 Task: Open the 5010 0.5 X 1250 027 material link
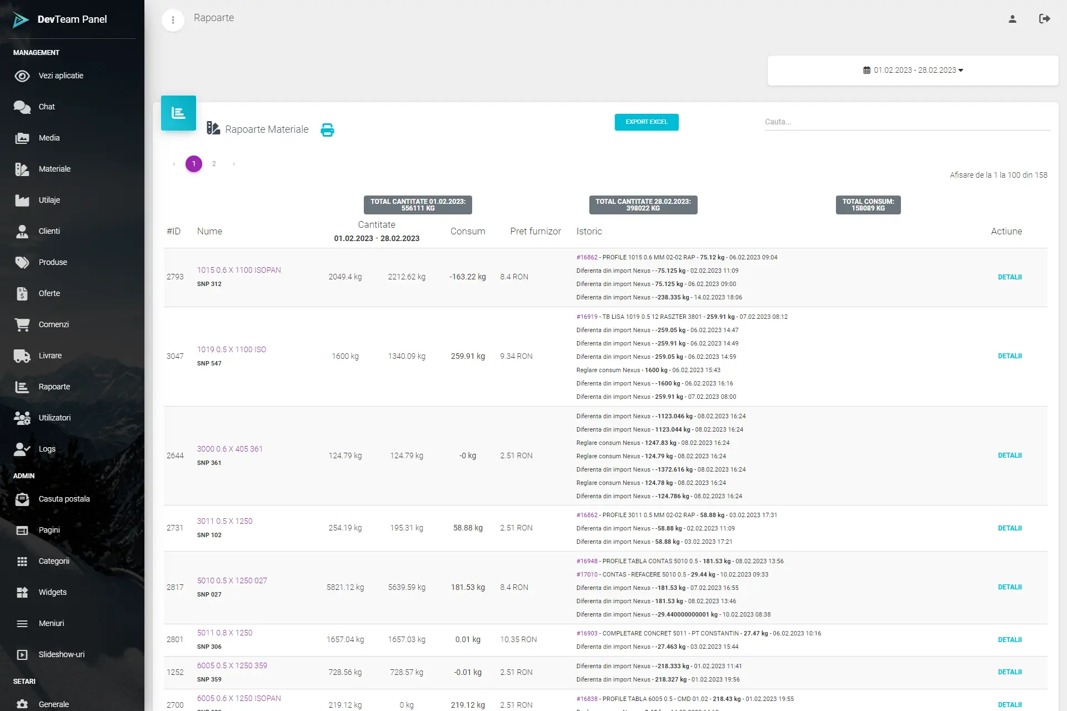(x=232, y=580)
